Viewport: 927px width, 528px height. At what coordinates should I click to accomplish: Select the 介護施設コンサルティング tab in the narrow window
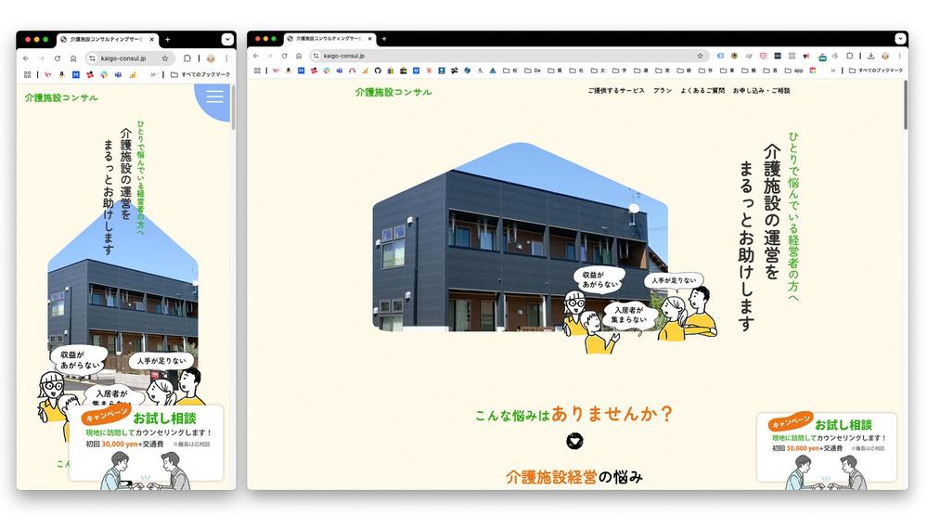pyautogui.click(x=108, y=40)
